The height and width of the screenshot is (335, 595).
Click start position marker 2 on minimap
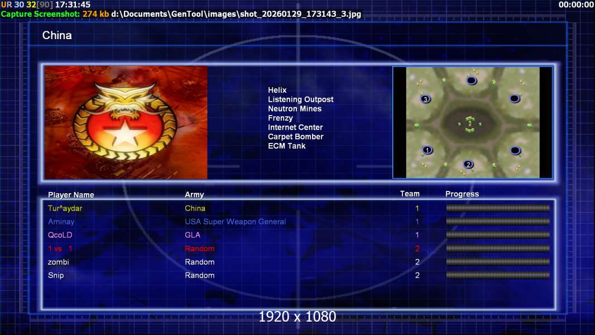(x=468, y=164)
